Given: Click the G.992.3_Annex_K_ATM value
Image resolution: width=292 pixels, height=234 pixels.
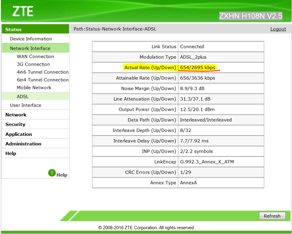Looking at the screenshot, I should click(x=207, y=162).
